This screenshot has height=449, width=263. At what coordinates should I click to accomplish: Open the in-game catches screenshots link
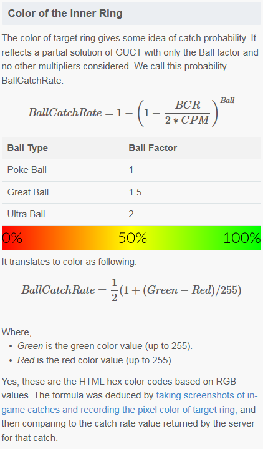(130, 402)
